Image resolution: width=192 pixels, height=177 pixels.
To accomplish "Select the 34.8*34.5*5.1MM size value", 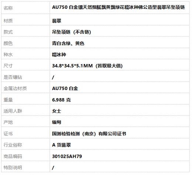I will [87, 66].
